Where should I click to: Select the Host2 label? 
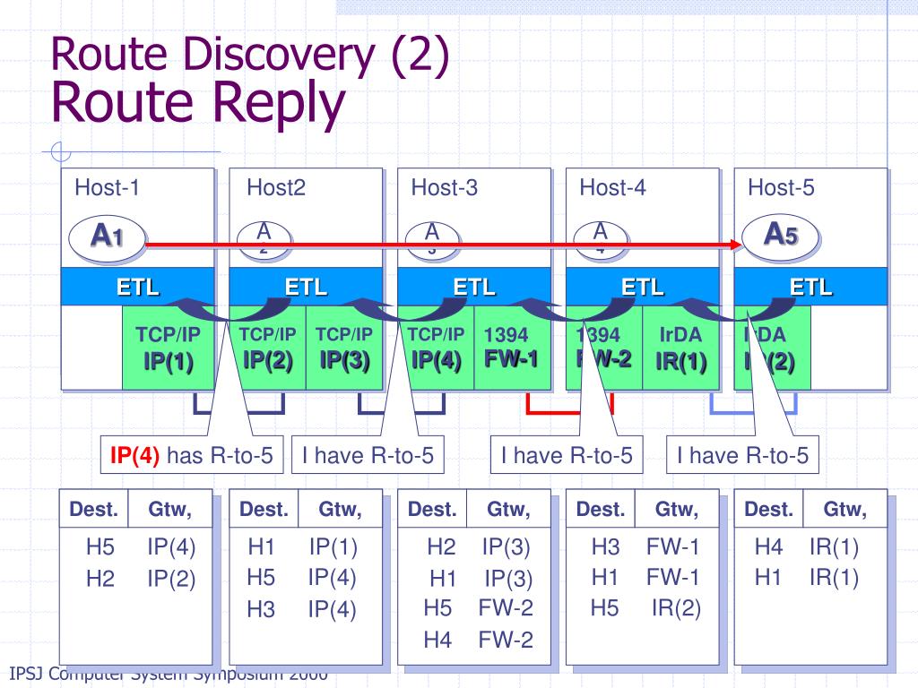[276, 188]
